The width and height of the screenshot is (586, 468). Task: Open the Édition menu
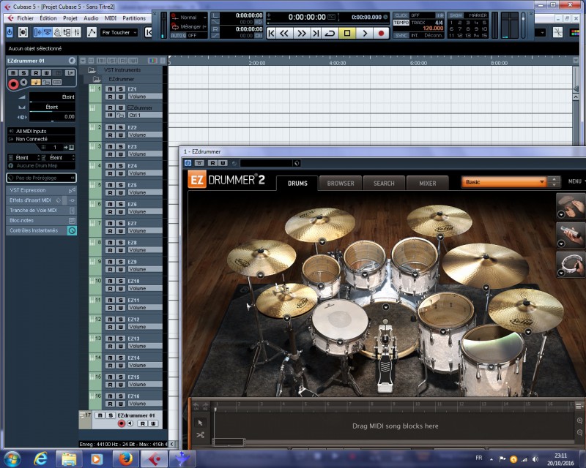coord(48,18)
